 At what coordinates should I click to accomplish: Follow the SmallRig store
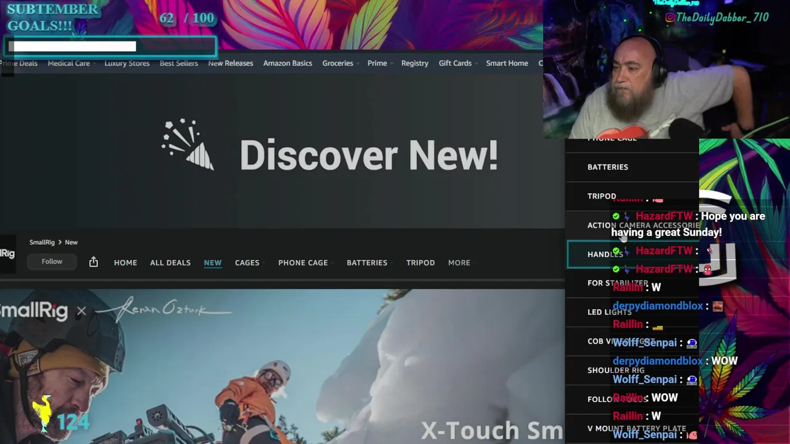click(52, 261)
